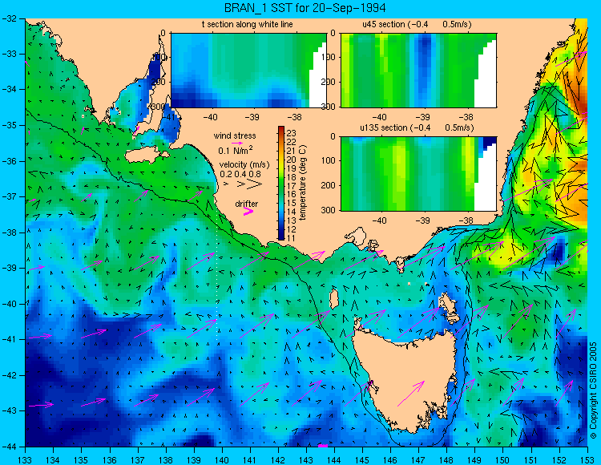The width and height of the screenshot is (601, 465).
Task: Click color bar value 17
Action: point(292,186)
